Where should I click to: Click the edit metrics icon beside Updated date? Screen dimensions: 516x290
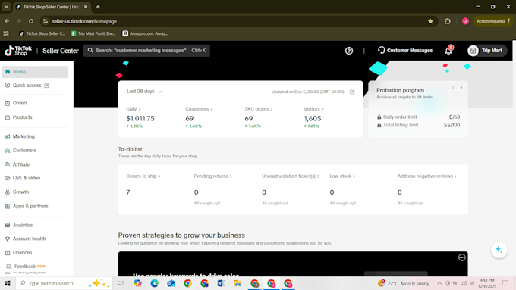(x=352, y=92)
